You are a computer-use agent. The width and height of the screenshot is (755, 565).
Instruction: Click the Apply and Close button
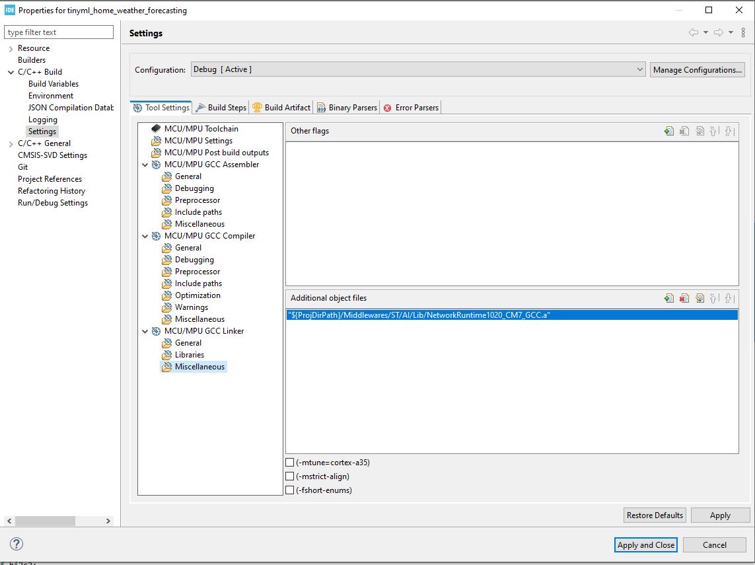coord(645,545)
